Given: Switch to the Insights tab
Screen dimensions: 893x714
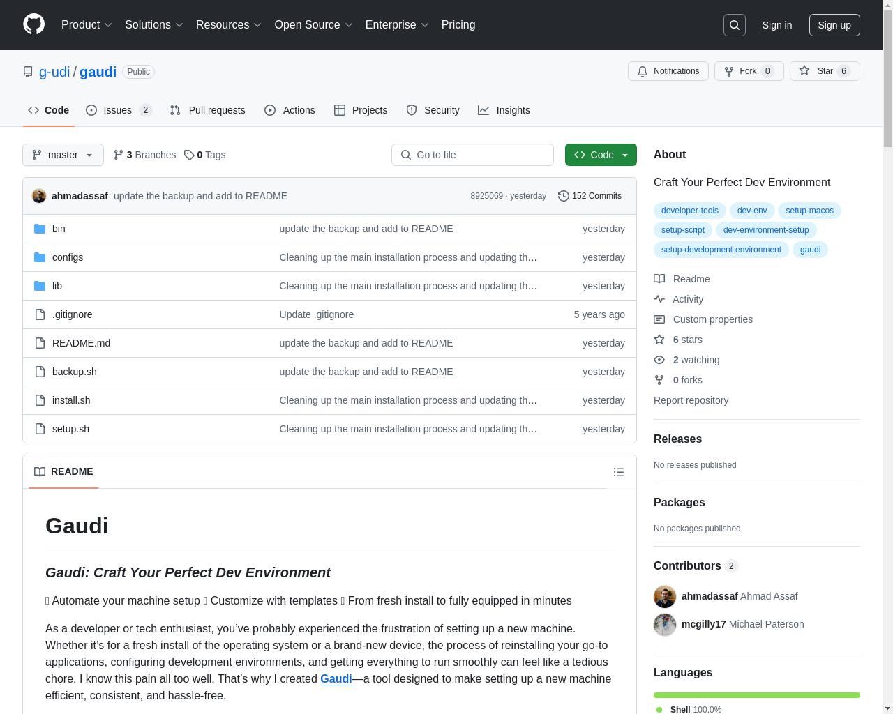Looking at the screenshot, I should point(504,110).
